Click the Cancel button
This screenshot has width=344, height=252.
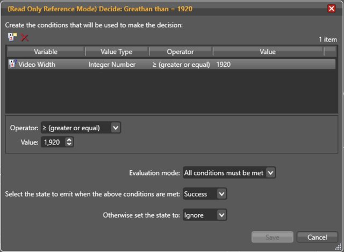(317, 237)
